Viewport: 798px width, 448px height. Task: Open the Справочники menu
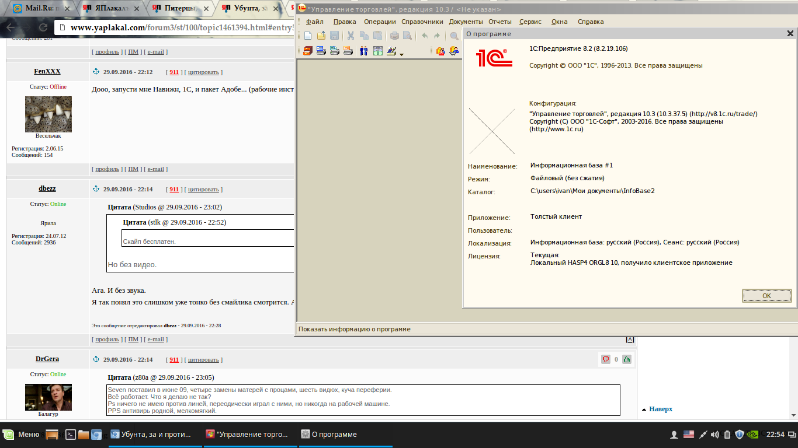(422, 22)
